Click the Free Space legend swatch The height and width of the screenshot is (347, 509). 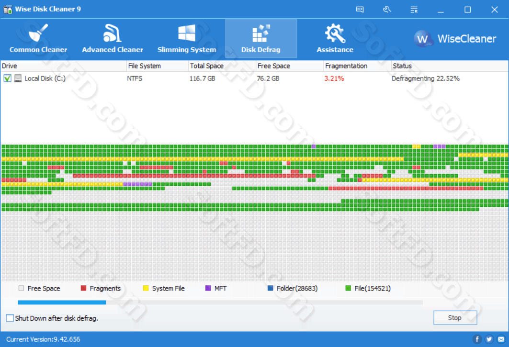22,288
